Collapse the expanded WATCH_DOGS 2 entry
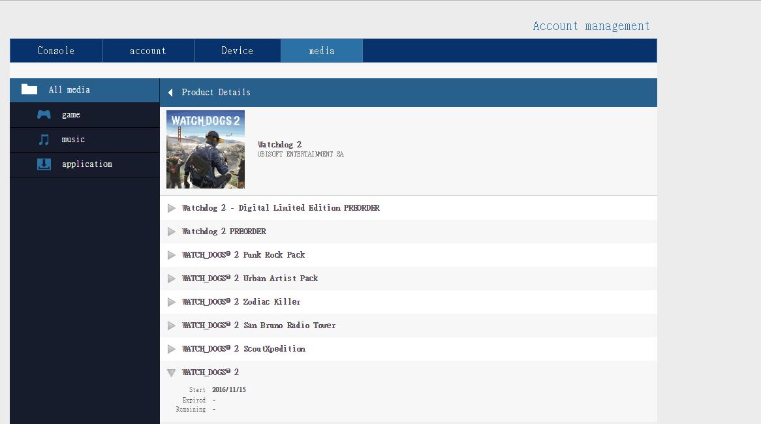This screenshot has width=761, height=424. tap(171, 372)
